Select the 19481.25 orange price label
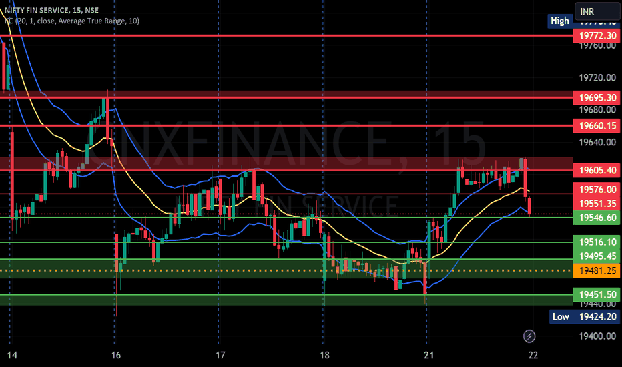 coord(597,271)
